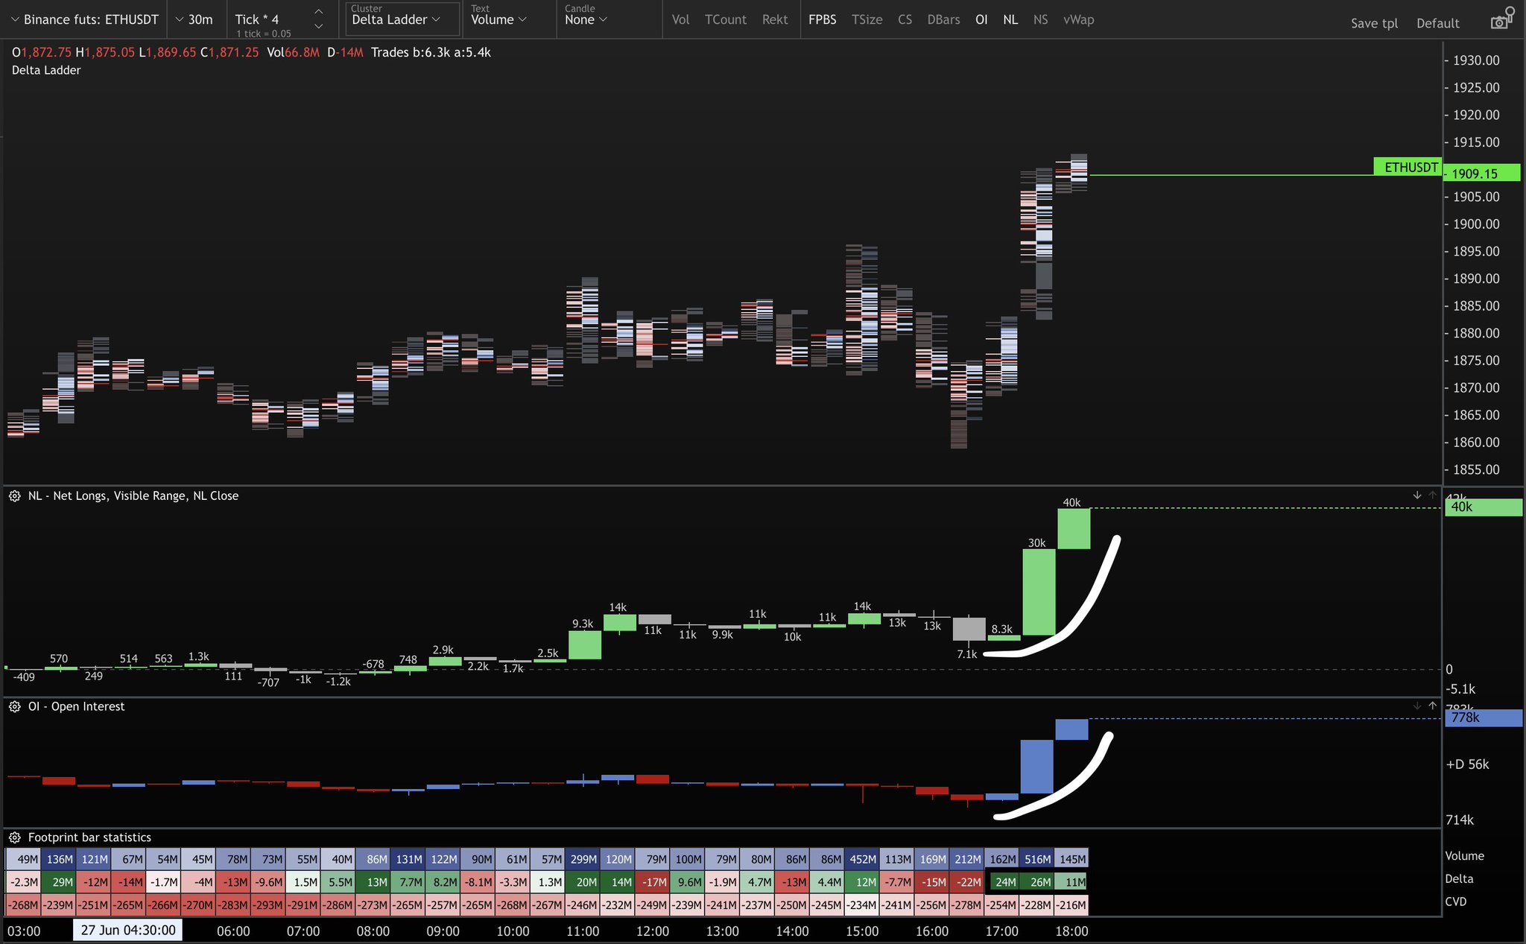Move NL pane up arrow

pyautogui.click(x=1432, y=495)
